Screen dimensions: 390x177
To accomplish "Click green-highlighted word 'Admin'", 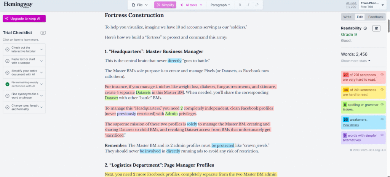I will pos(171,114).
